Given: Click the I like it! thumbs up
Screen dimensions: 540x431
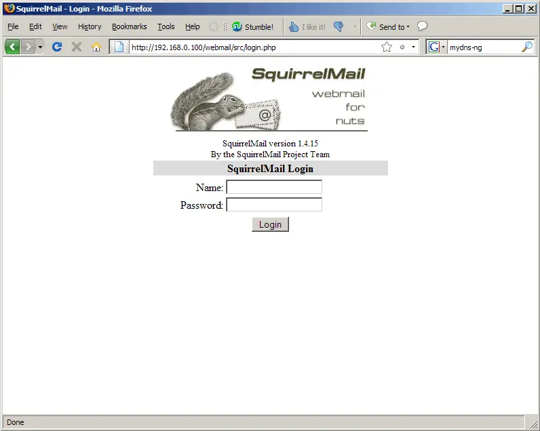Looking at the screenshot, I should [307, 27].
